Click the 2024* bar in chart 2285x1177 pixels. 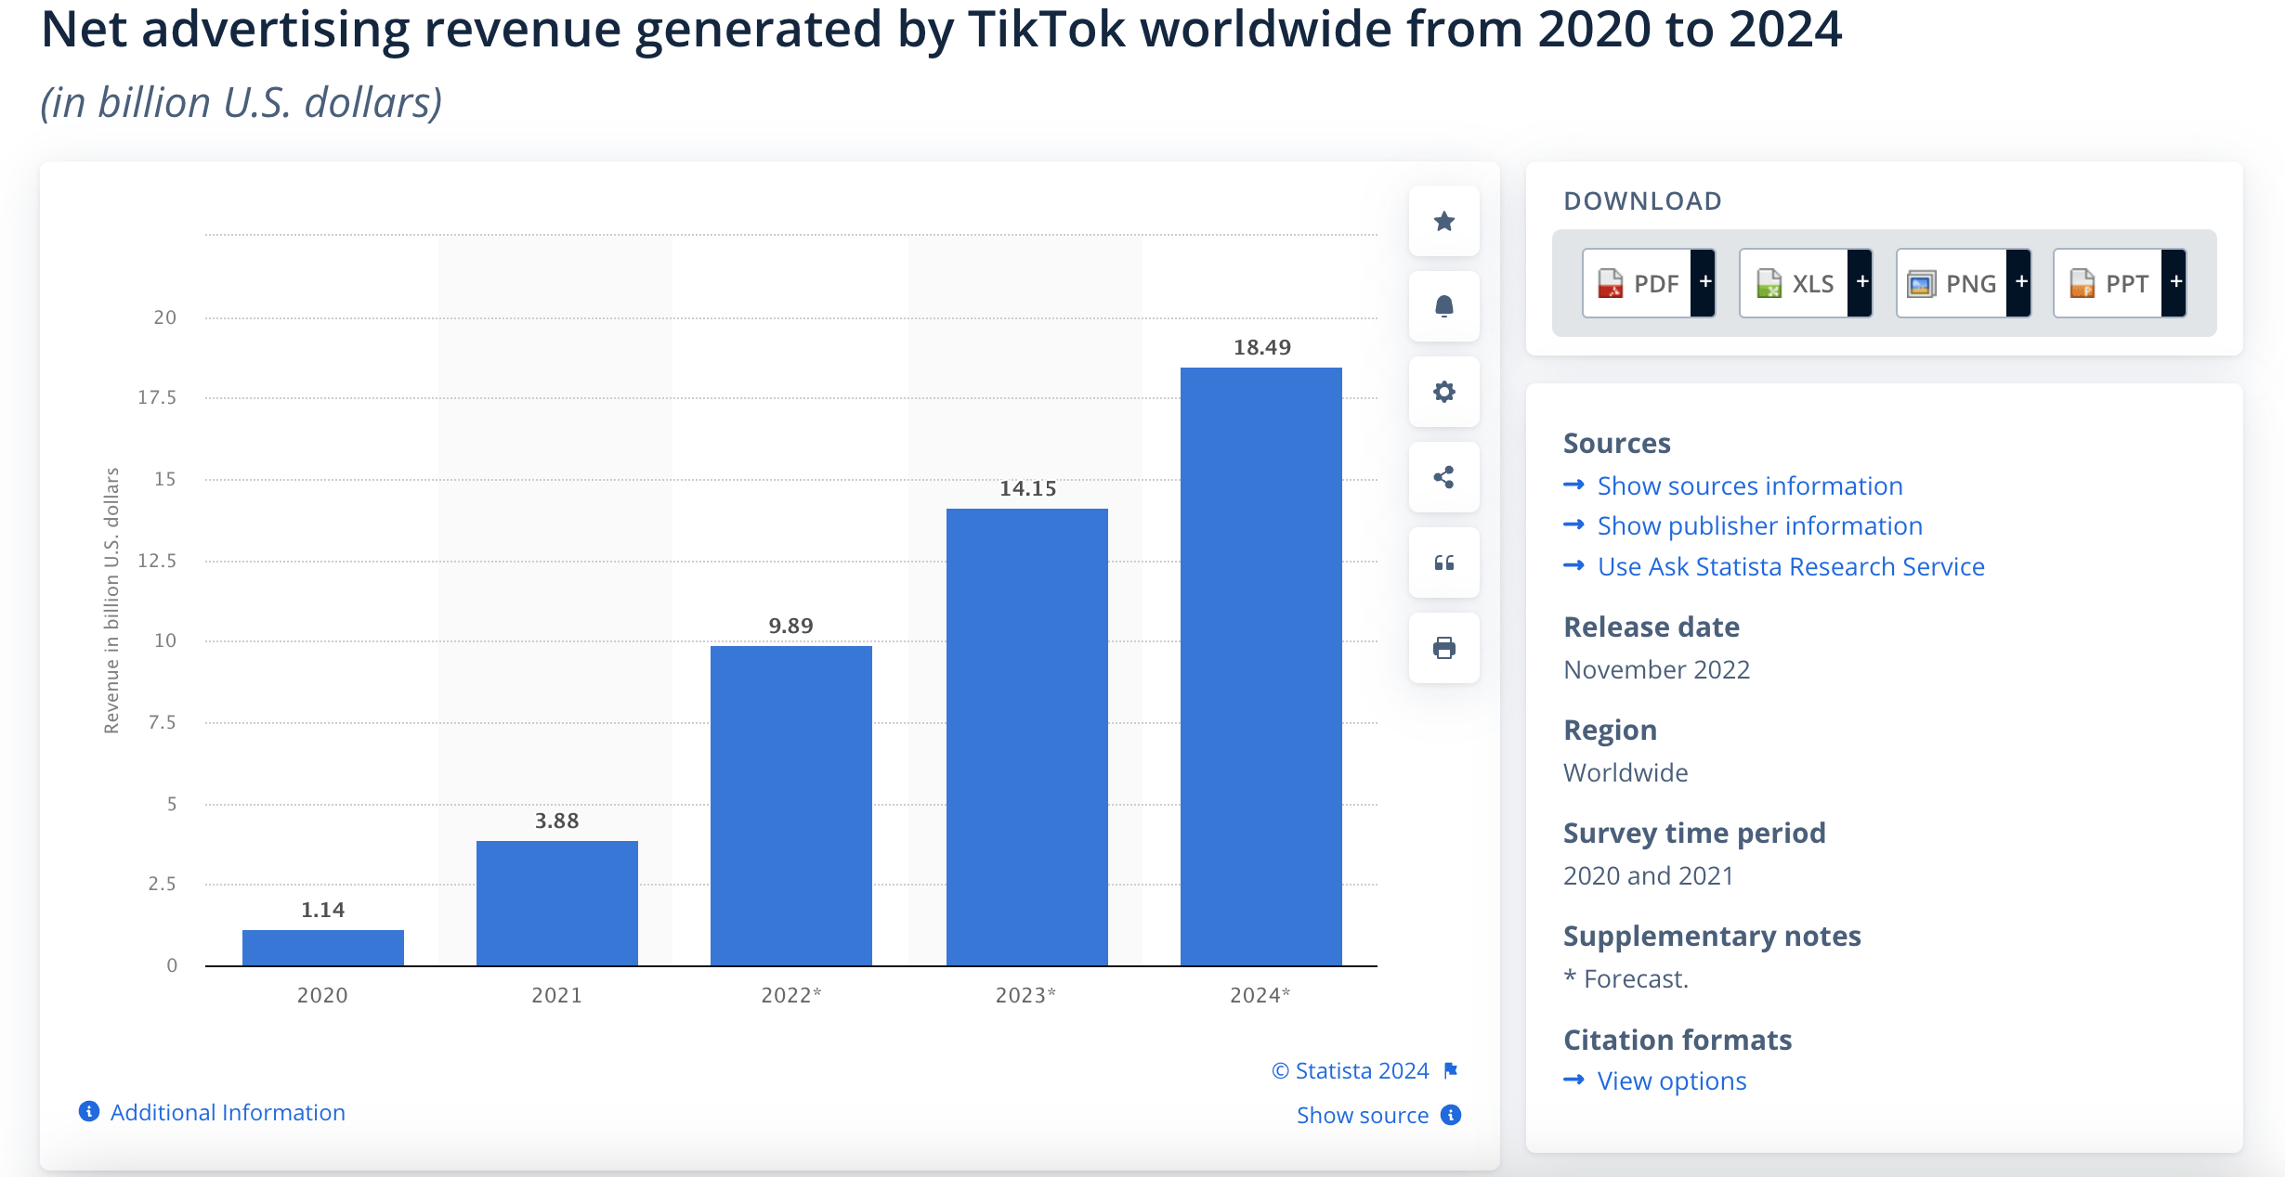coord(1261,666)
